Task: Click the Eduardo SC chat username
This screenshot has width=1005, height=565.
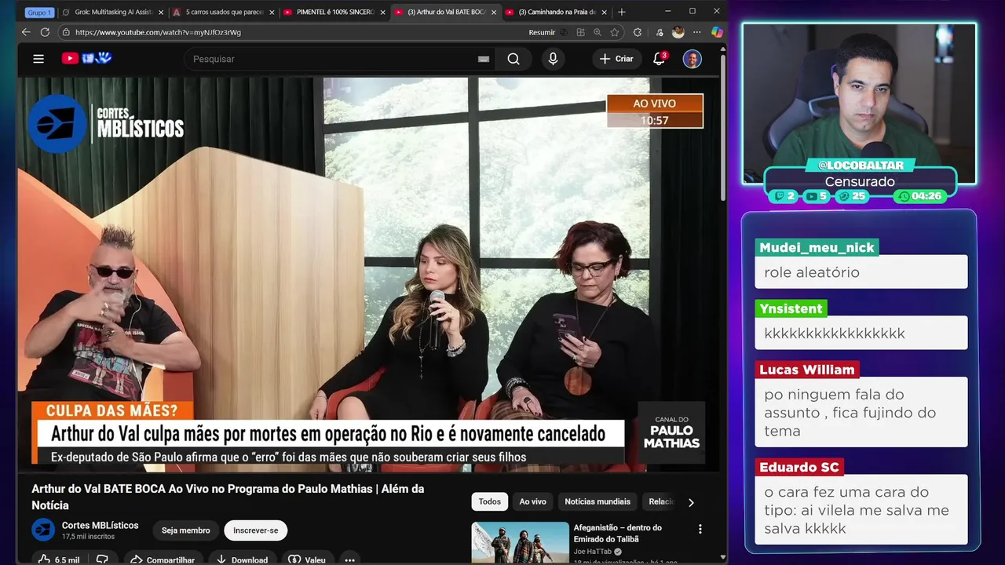Action: (x=799, y=467)
